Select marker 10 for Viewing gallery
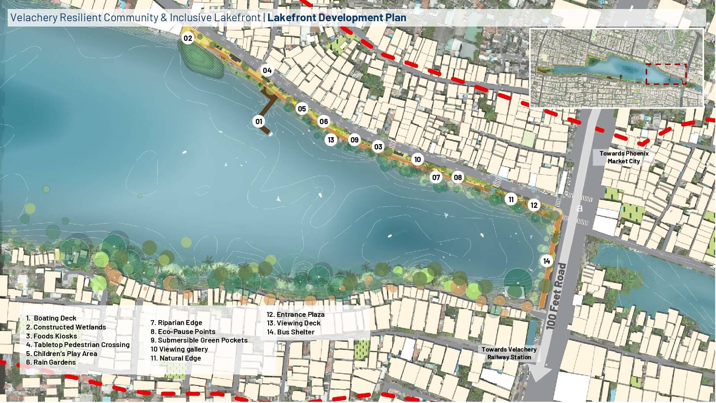Screen dimensions: 716x403 417,159
